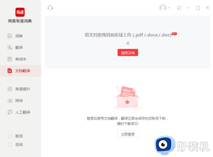Viewport: 213px width, 157px height.
Task: Open the 单词本 wordbook tab
Action: (x=20, y=59)
